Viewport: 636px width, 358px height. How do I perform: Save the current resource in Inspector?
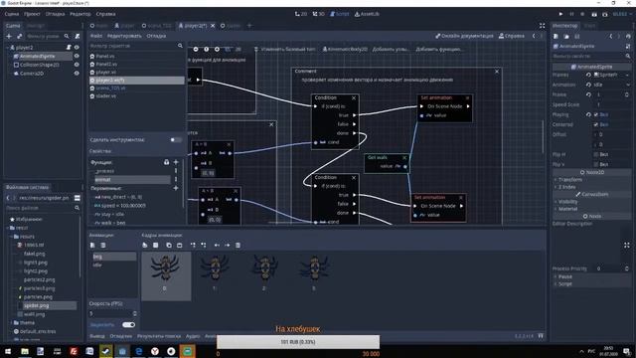(x=577, y=36)
